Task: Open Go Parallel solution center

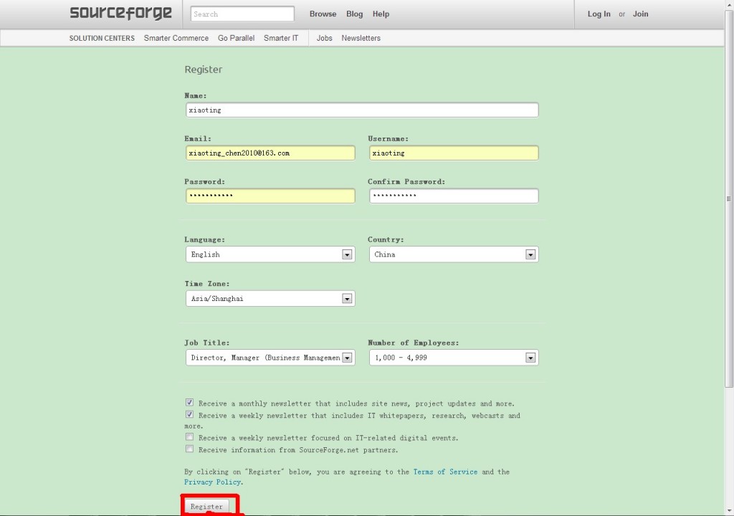Action: (236, 39)
